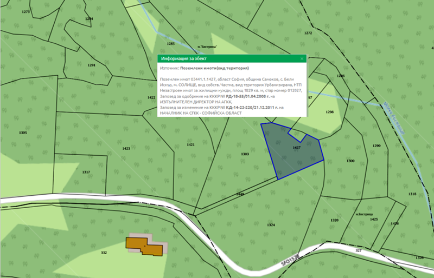Select parcel 1425 on the map

click(394, 223)
